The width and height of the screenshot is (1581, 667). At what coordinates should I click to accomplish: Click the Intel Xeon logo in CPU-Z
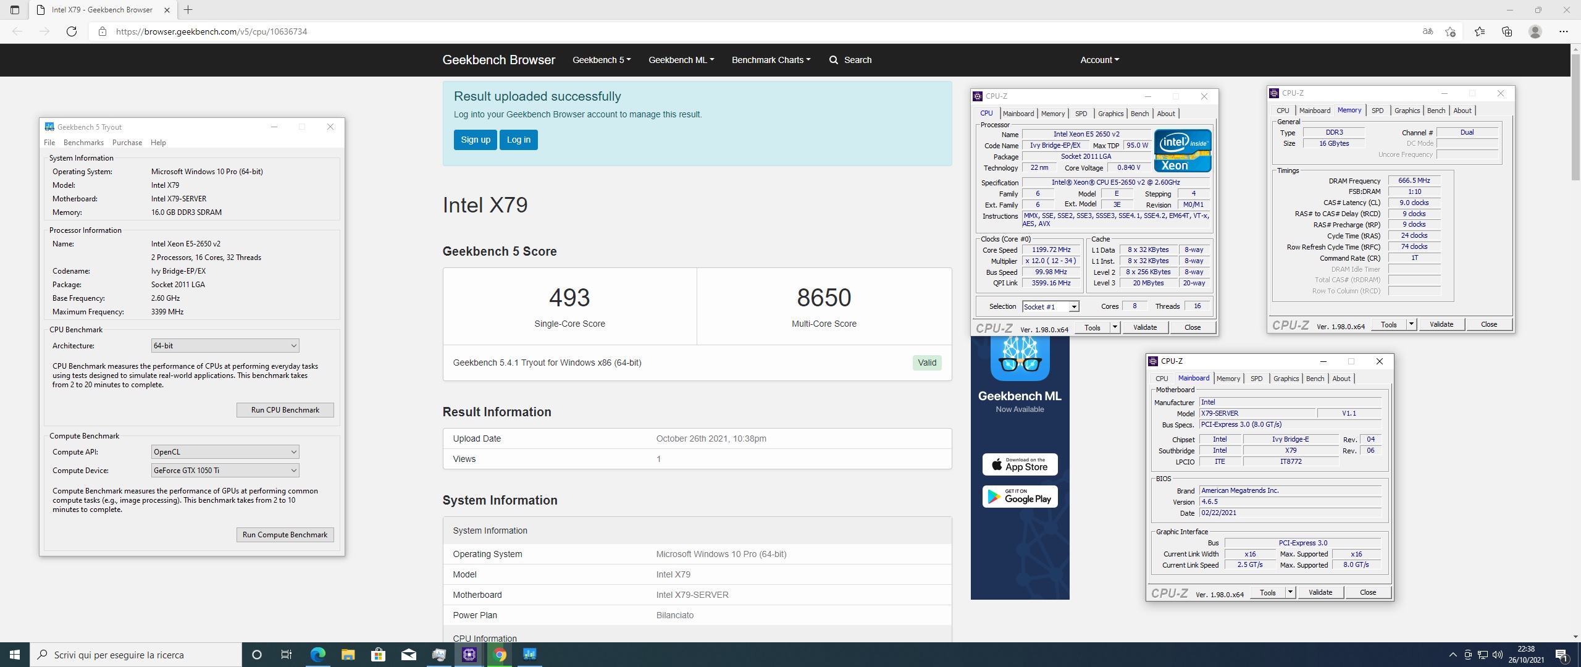tap(1183, 151)
